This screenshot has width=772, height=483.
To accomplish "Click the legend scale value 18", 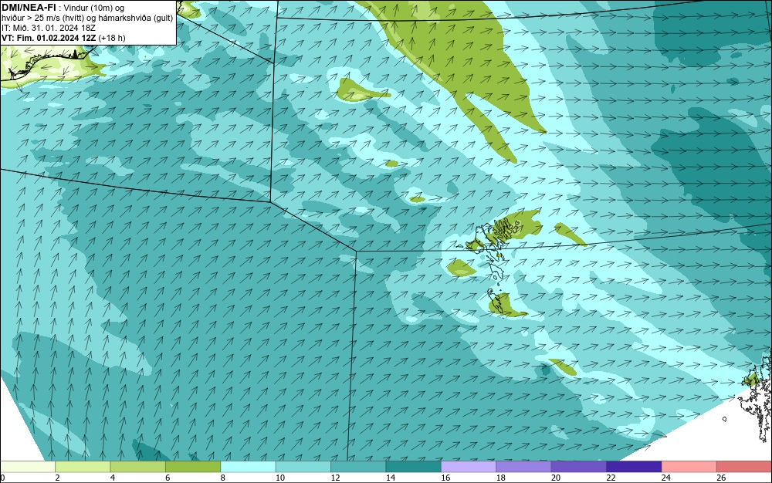I will [x=500, y=478].
